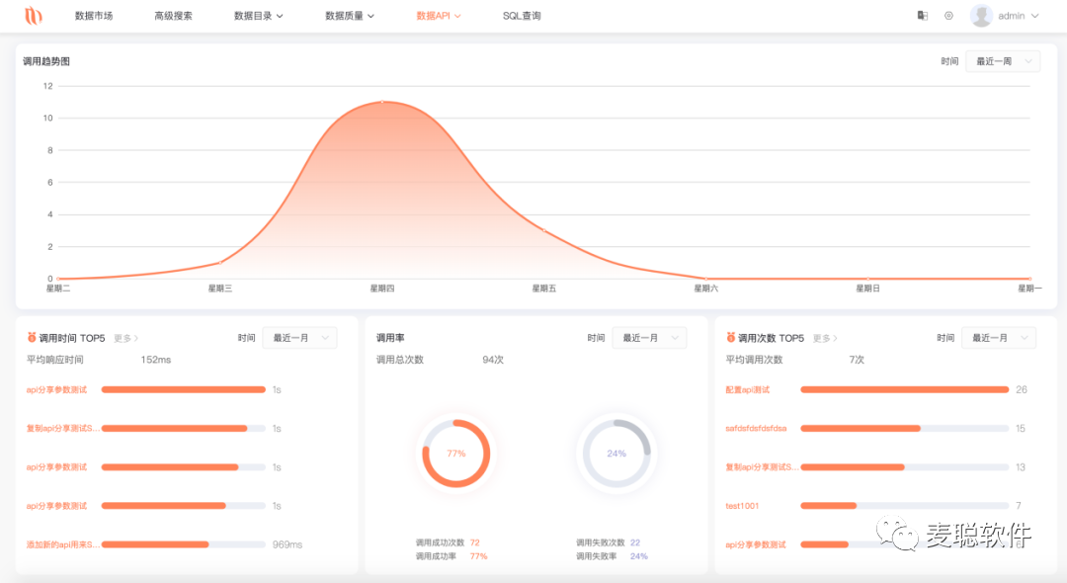Screen dimensions: 1067x583
Task: Click count 15 for safdsfdsfdsfdsa
Action: point(1020,429)
